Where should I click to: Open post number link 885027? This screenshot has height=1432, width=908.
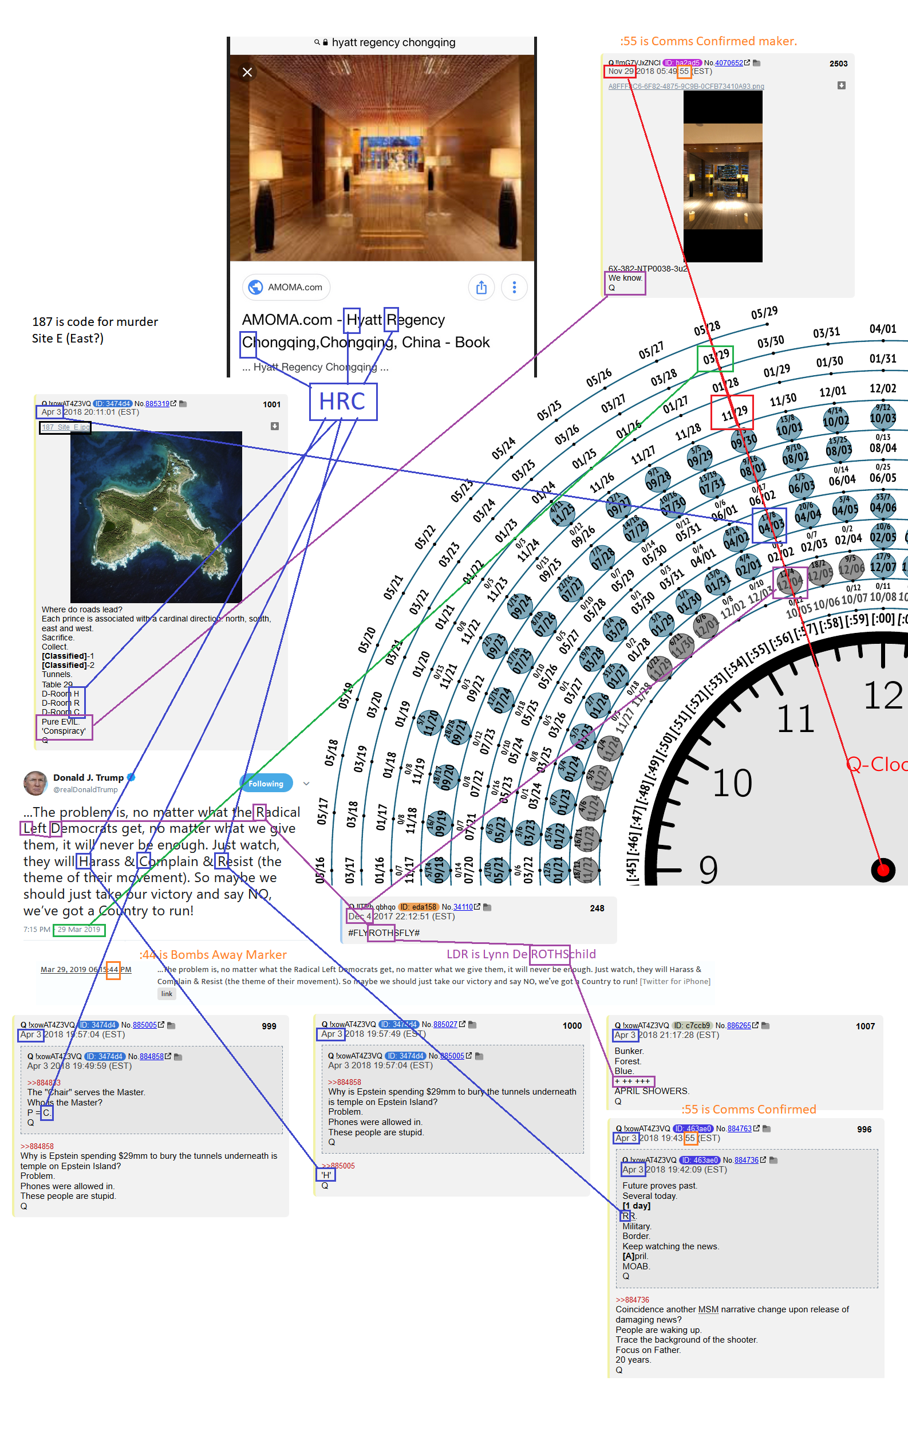tap(445, 1025)
